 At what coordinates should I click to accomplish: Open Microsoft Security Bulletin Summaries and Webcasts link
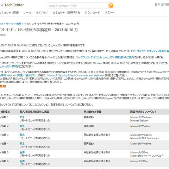pyautogui.click(x=76, y=75)
